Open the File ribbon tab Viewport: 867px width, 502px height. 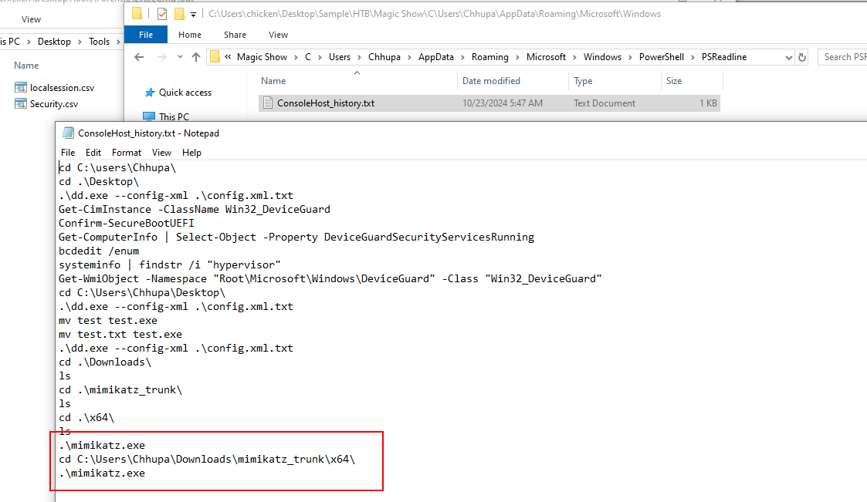coord(146,35)
